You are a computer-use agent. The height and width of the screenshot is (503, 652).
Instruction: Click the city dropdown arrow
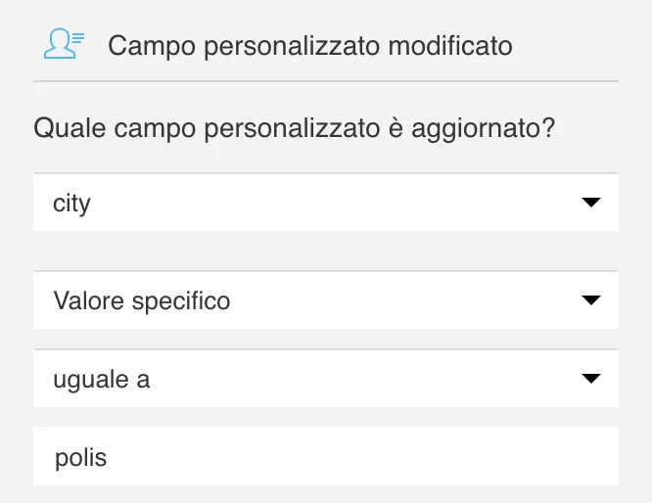(x=591, y=203)
